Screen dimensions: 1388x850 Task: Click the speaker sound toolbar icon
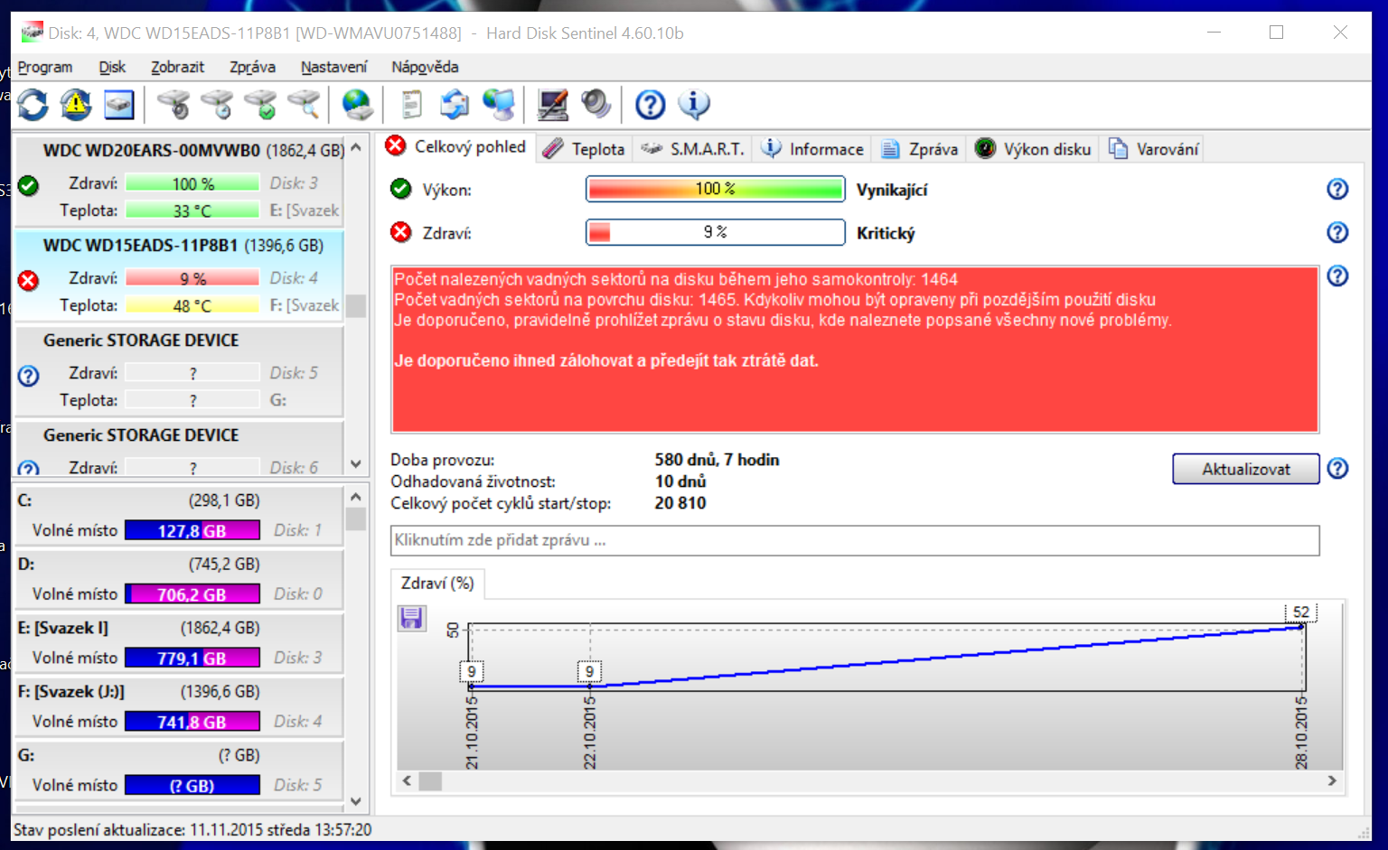[596, 105]
